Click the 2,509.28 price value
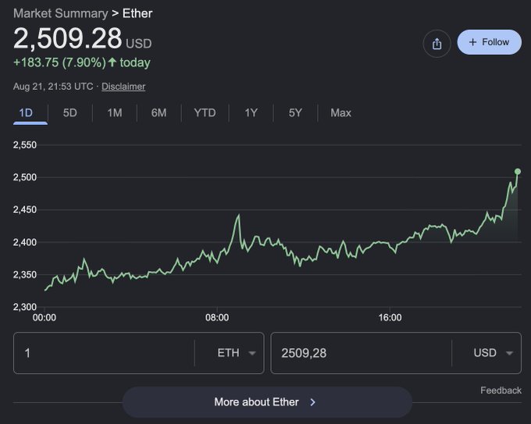 (x=67, y=38)
